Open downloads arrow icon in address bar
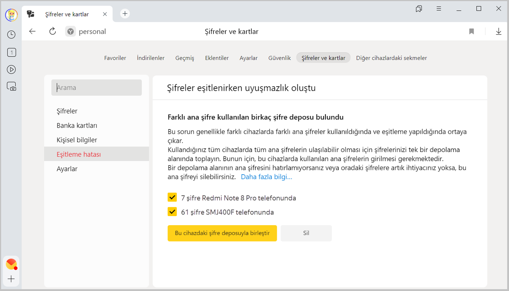Viewport: 509px width, 291px height. tap(498, 32)
